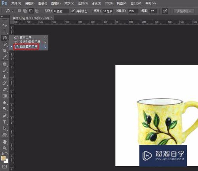Select the Path Selection arrow tool

pyautogui.click(x=4, y=129)
